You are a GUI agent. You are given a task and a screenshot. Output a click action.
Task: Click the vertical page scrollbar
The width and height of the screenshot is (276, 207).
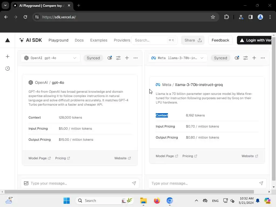274,109
